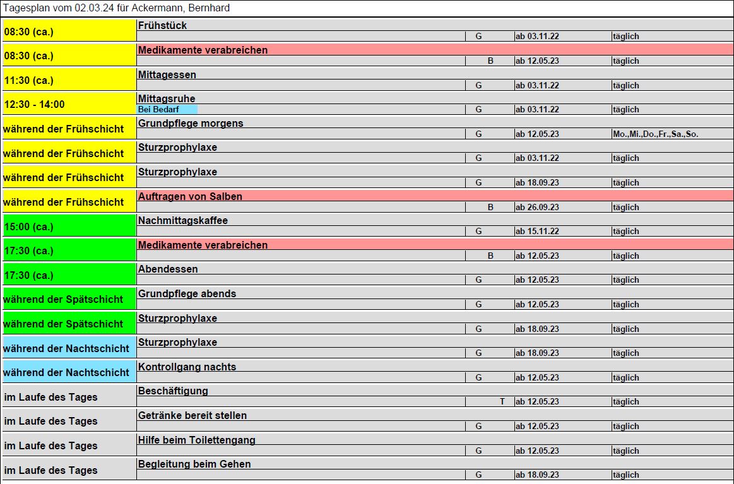Open the Frühstück entry
Viewport: 734px width, 484px height.
click(162, 26)
